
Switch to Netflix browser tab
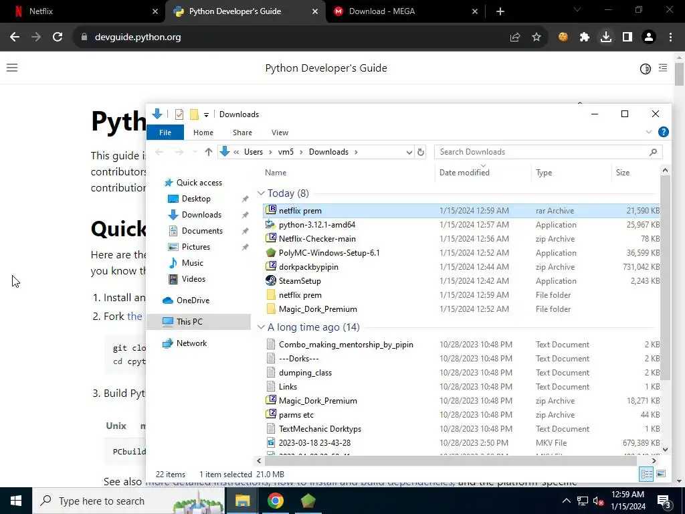83,11
